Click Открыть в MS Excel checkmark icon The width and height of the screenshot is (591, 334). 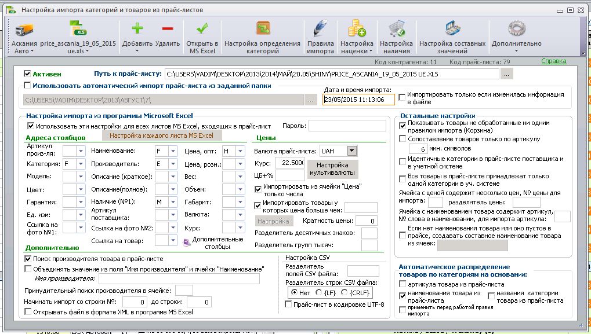[x=202, y=28]
